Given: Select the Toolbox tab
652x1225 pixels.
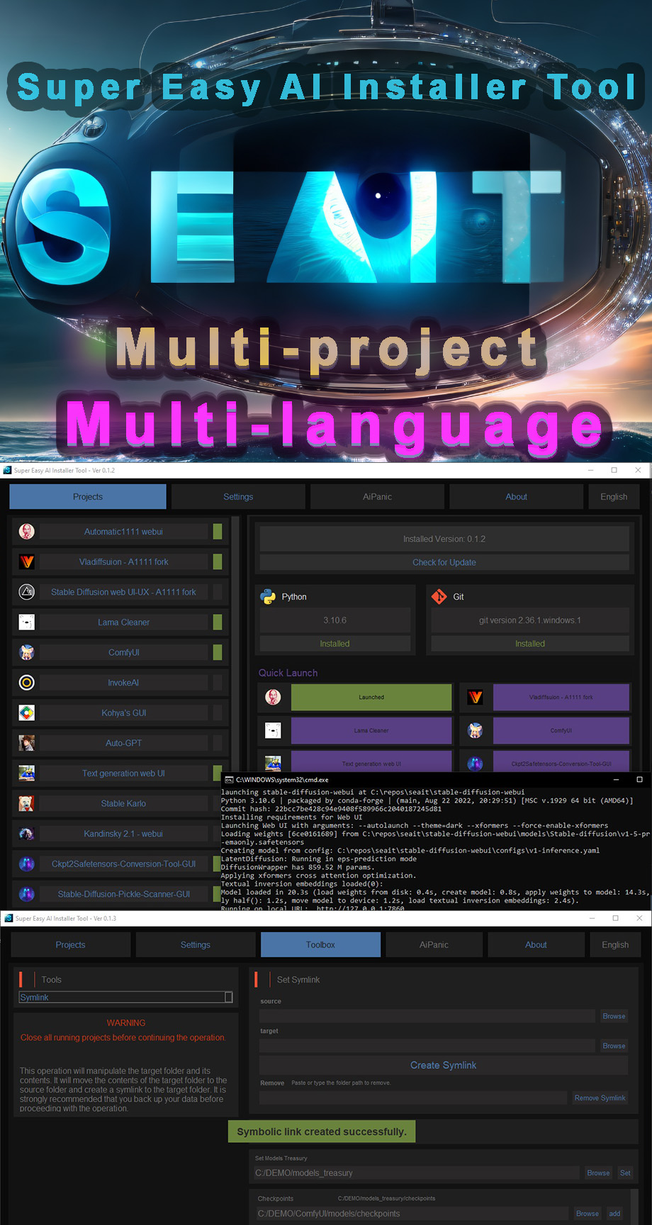Looking at the screenshot, I should click(320, 945).
